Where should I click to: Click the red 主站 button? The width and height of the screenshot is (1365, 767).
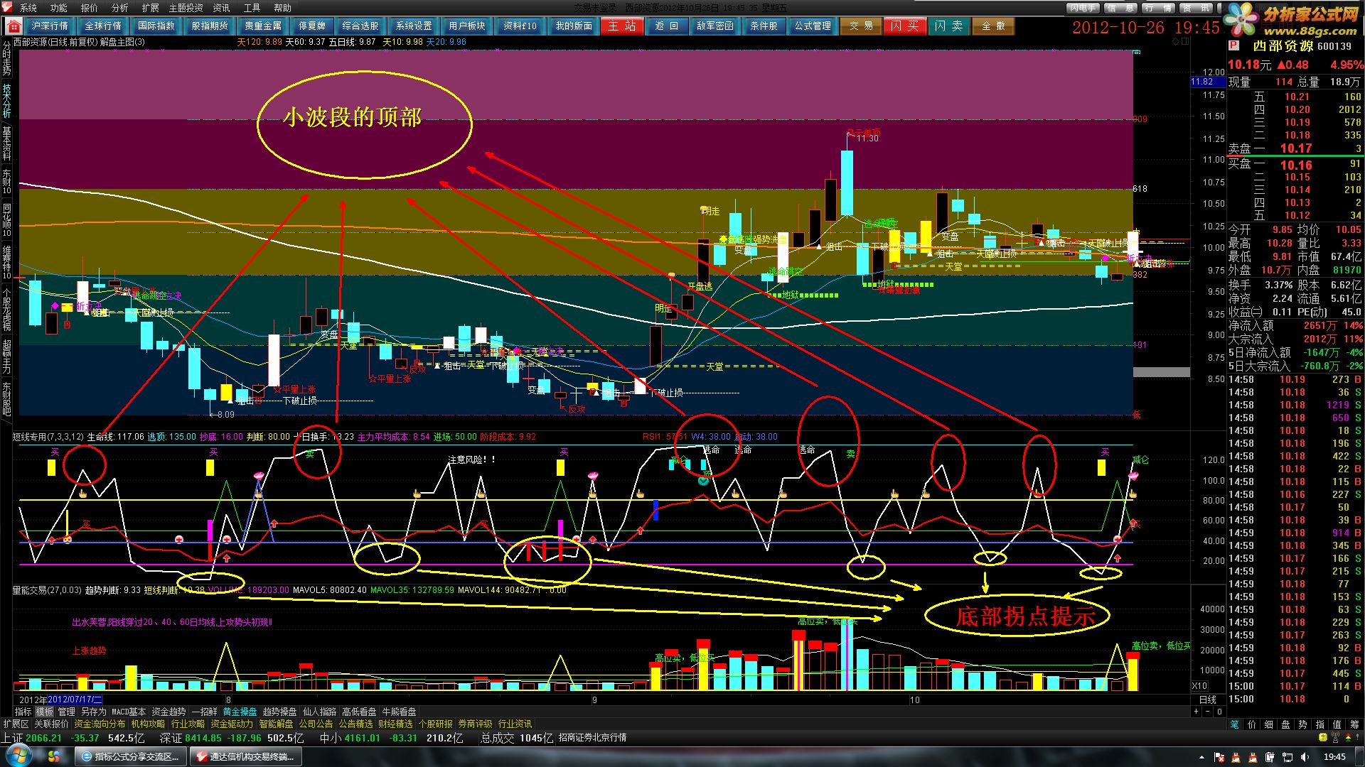click(x=622, y=26)
